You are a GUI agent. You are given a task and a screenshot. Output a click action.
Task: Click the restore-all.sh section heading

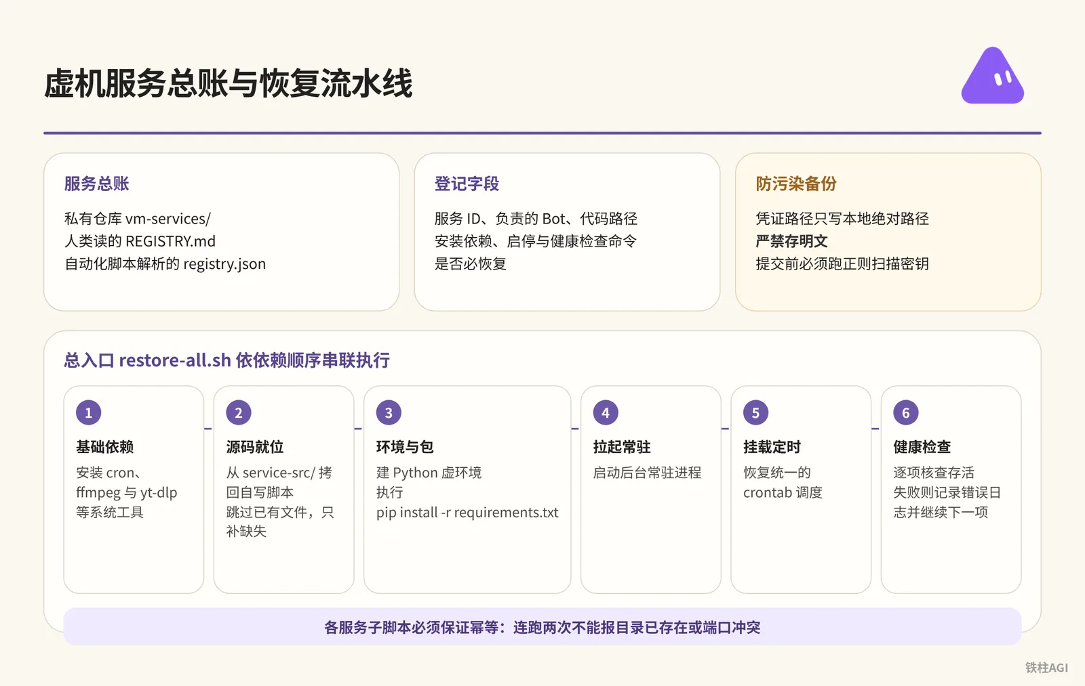click(227, 360)
